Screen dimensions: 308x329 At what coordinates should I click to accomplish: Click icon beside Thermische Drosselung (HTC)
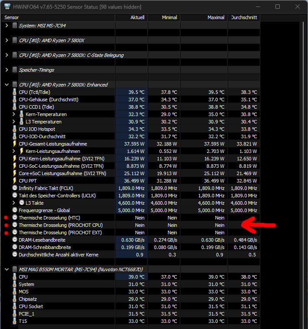pyautogui.click(x=15, y=217)
